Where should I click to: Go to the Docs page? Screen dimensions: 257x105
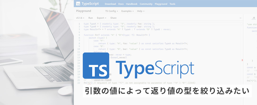(x=121, y=4)
